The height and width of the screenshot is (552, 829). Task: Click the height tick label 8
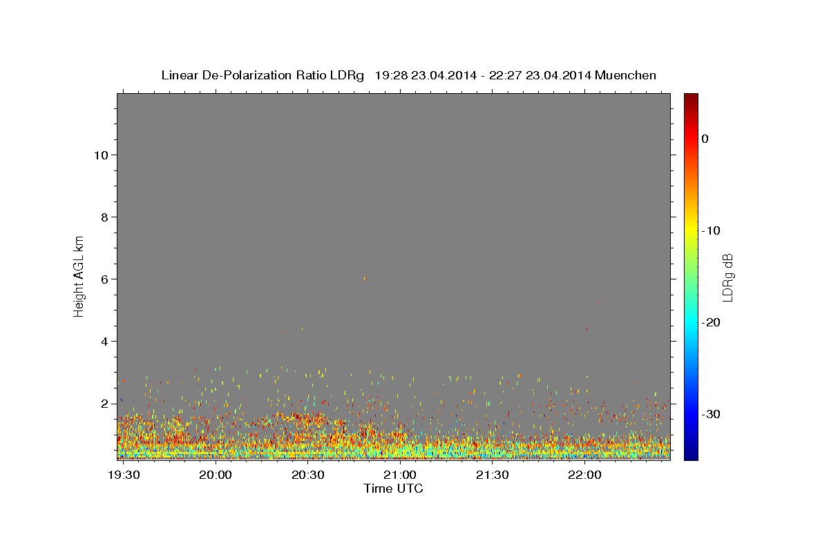[106, 217]
